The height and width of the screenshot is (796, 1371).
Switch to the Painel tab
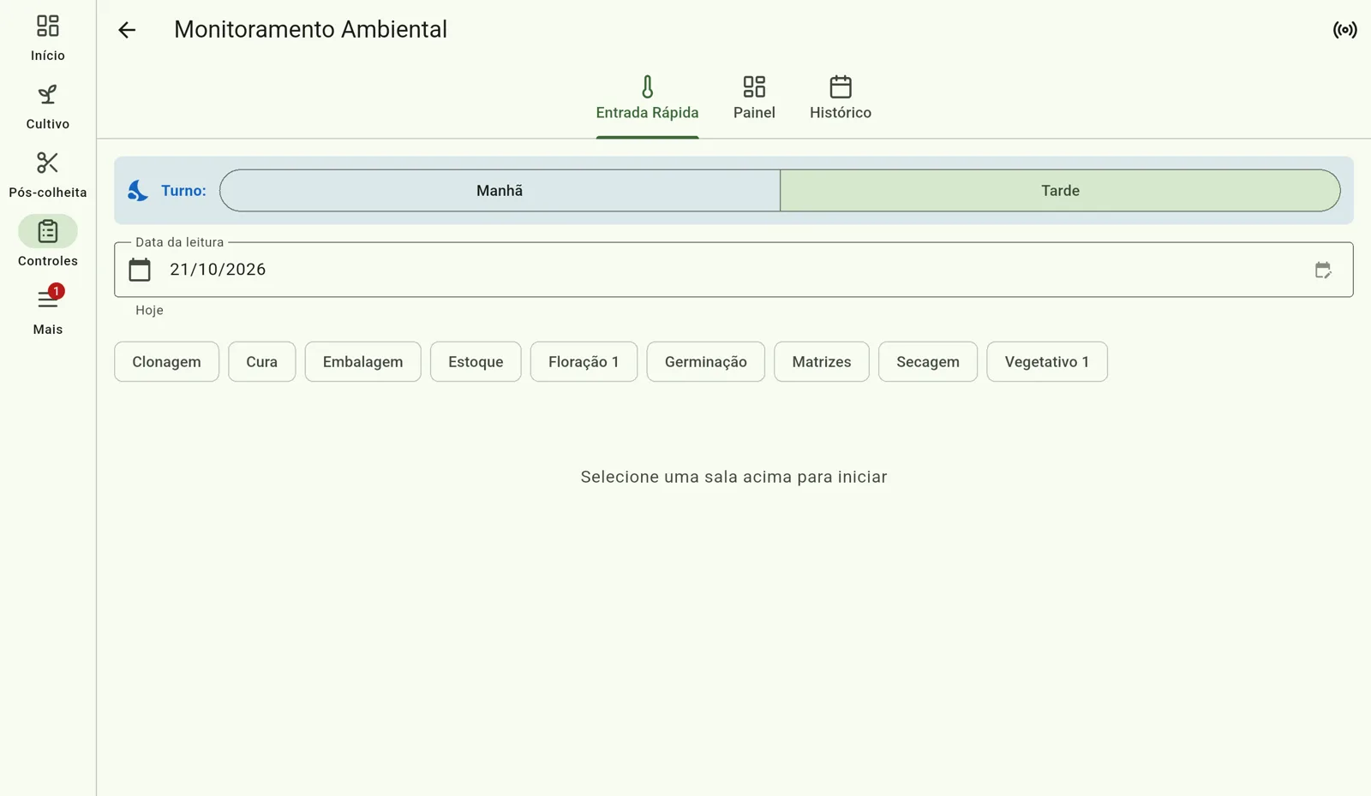(x=754, y=98)
